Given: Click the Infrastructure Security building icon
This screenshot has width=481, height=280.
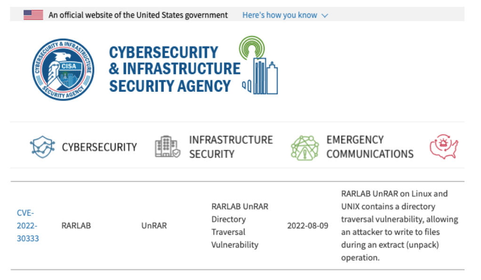Looking at the screenshot, I should [x=167, y=147].
